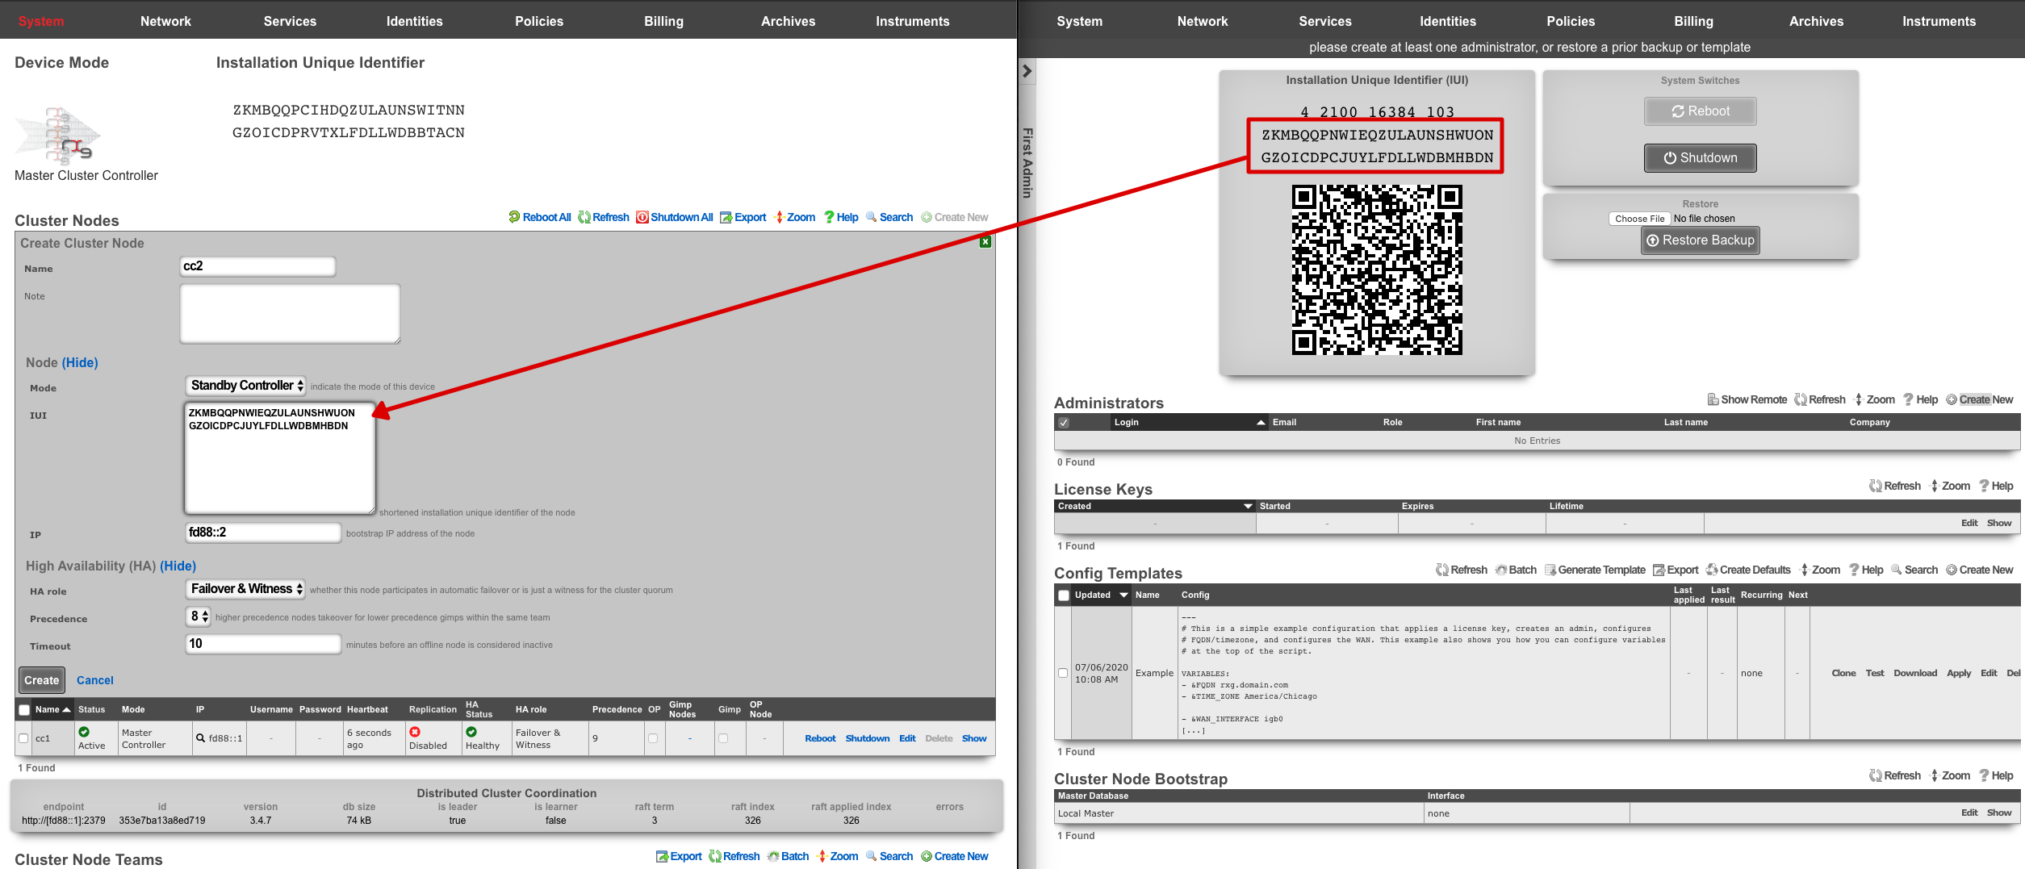Screen dimensions: 2025x869
Task: Open Policies menu in right window
Action: click(1571, 21)
